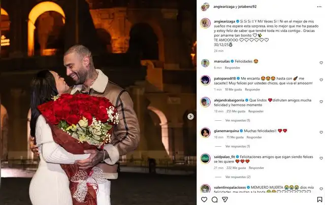This screenshot has height=205, width=325.
Task: Open the three-dot more options menu
Action: 319,7
